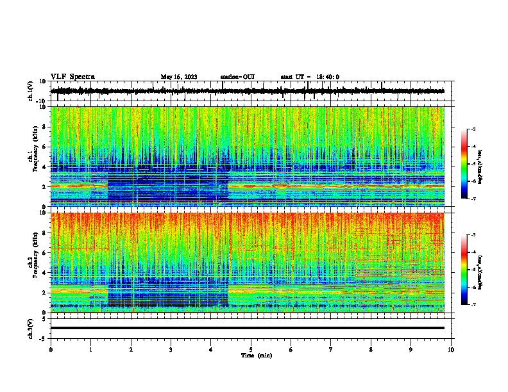The height and width of the screenshot is (392, 508).
Task: Click the time axis tick label '8'
Action: pyautogui.click(x=371, y=350)
